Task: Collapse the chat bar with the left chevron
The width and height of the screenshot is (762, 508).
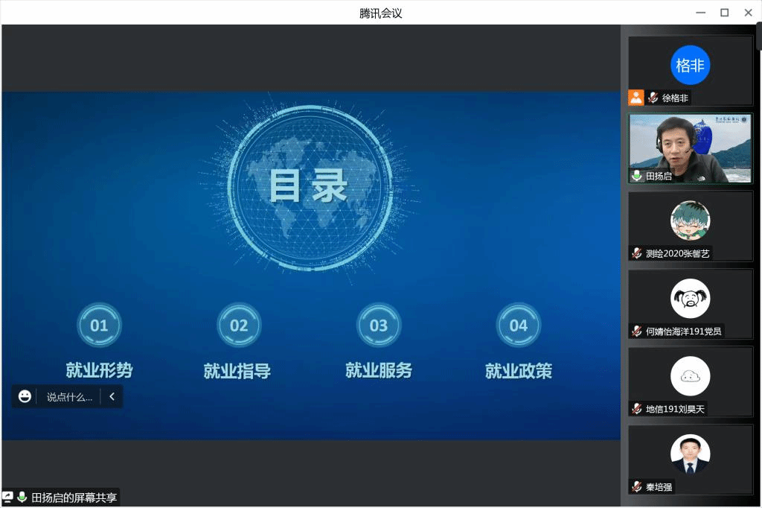Action: pyautogui.click(x=112, y=396)
